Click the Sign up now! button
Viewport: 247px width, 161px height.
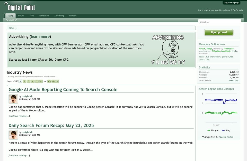tap(219, 32)
